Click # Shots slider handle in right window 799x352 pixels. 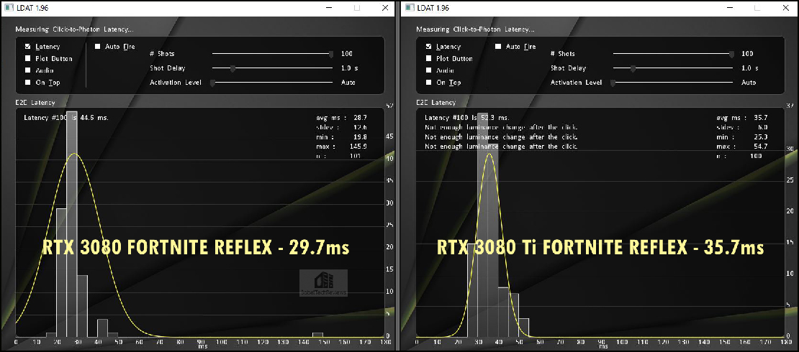[x=732, y=54]
